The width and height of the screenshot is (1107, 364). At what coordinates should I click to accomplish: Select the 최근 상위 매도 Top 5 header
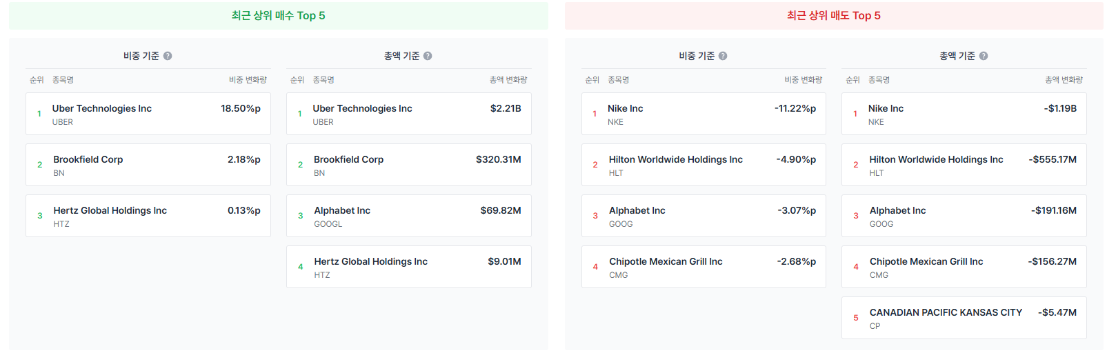[x=834, y=16]
